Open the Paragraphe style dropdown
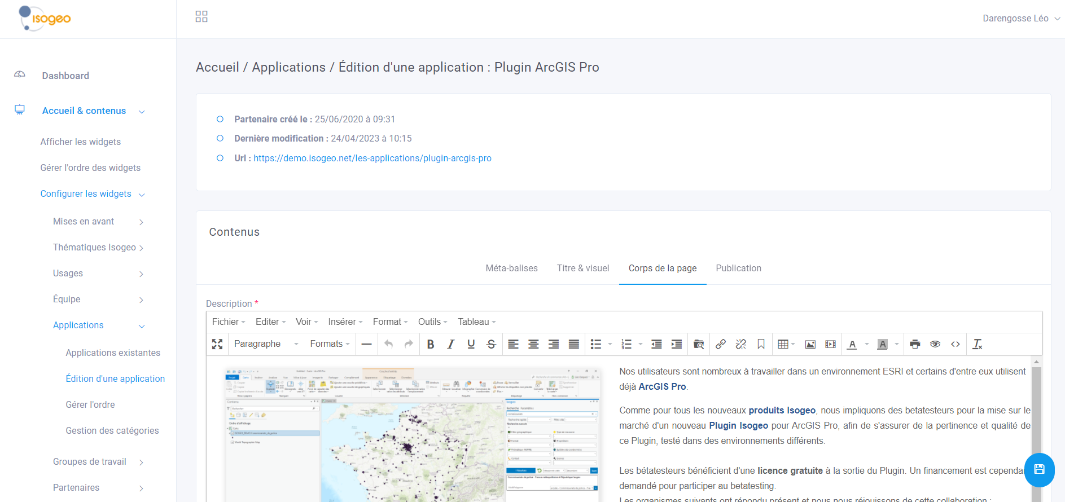 (266, 344)
